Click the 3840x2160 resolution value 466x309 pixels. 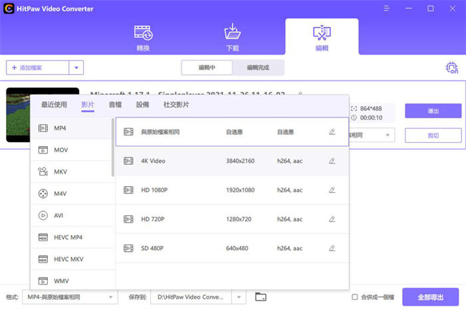[x=240, y=161]
